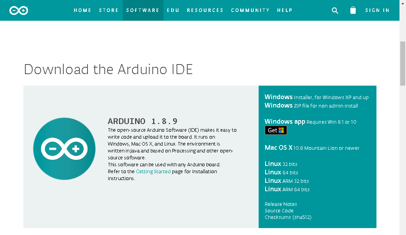Open the shopping bag cart icon
This screenshot has height=235, width=406.
click(x=353, y=10)
